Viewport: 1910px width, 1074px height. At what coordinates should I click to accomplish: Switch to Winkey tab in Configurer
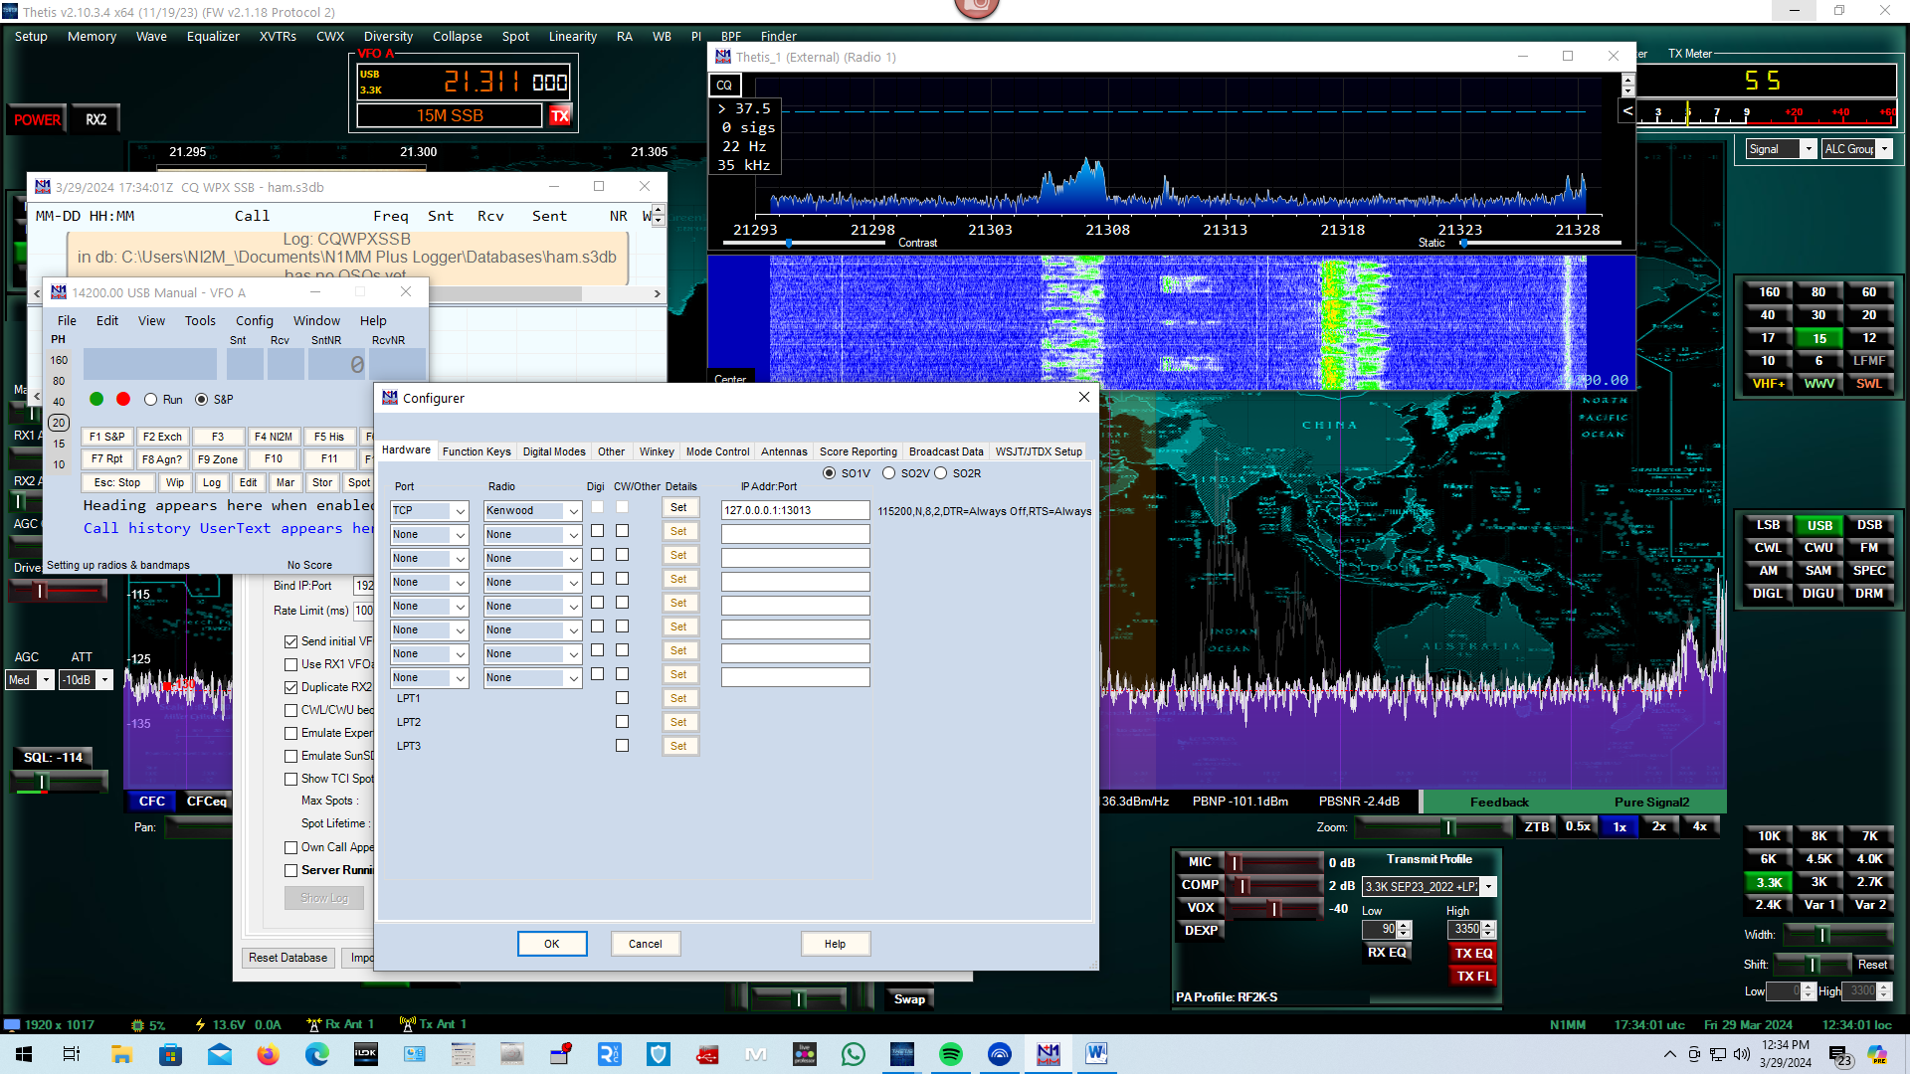657,451
